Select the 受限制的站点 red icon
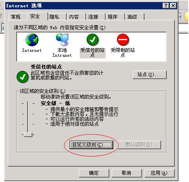This screenshot has width=189, height=182. [123, 40]
